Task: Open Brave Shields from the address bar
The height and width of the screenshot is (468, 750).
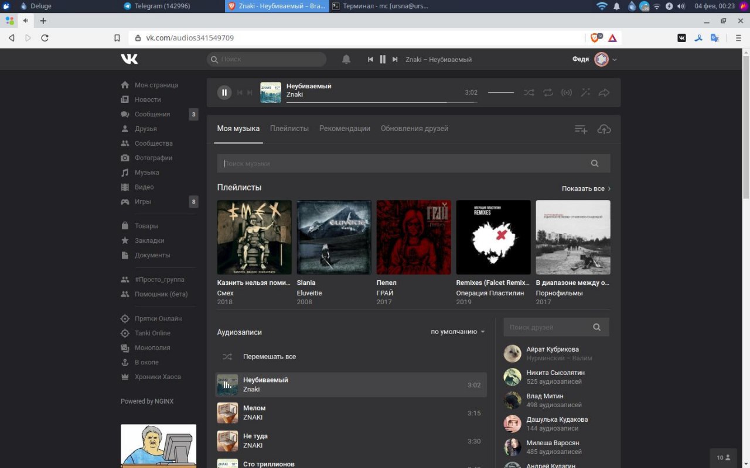Action: 595,38
